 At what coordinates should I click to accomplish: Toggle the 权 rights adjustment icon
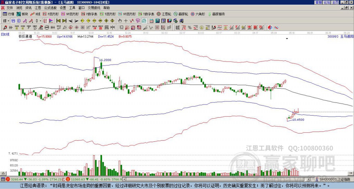45,21
